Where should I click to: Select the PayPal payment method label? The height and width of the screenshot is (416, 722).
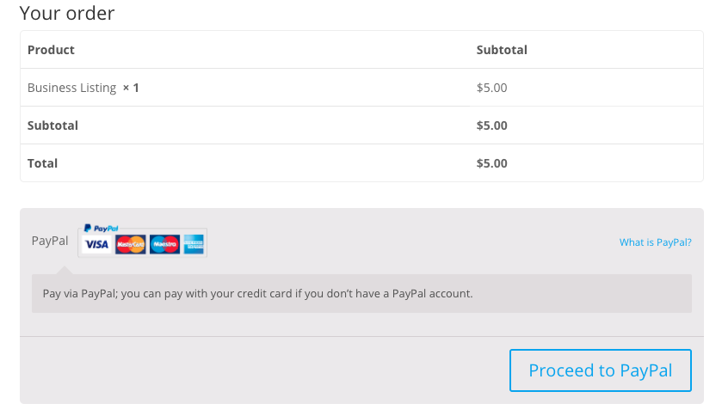coord(50,241)
